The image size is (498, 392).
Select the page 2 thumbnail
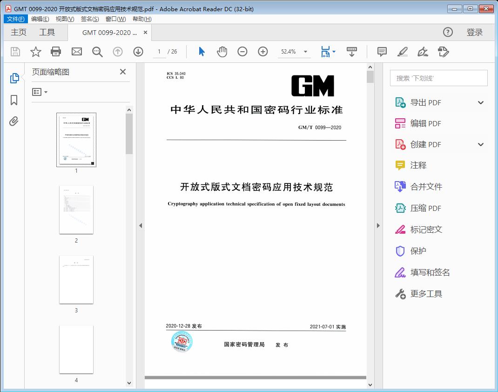(76, 210)
